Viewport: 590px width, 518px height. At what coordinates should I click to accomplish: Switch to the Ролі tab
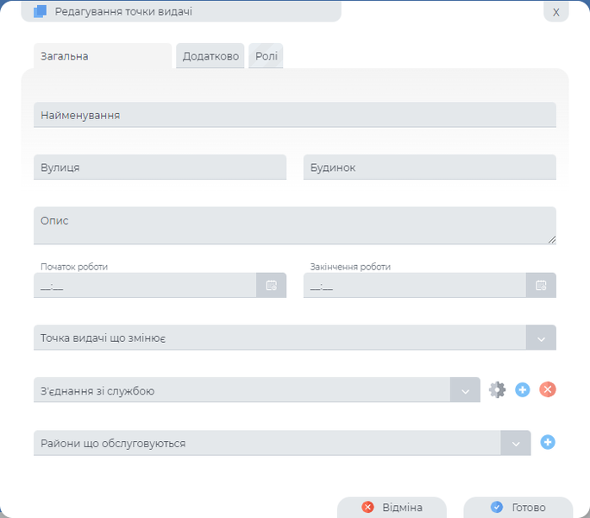pyautogui.click(x=266, y=56)
